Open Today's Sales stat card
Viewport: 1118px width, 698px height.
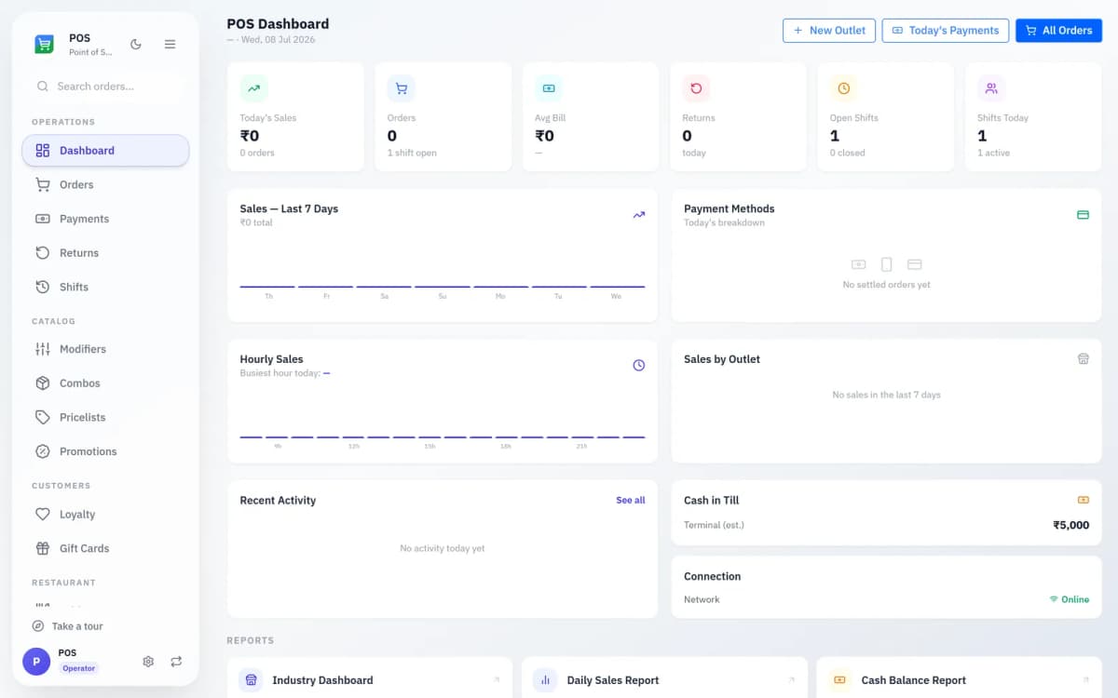295,117
